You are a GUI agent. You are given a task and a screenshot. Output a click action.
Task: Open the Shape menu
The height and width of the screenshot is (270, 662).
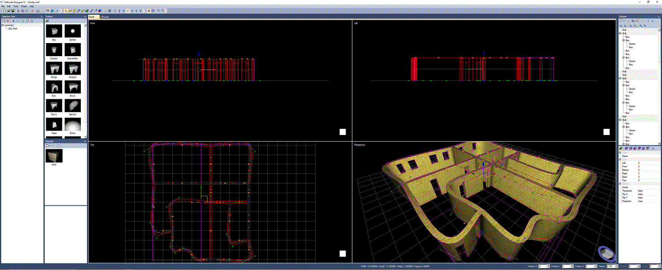point(24,6)
